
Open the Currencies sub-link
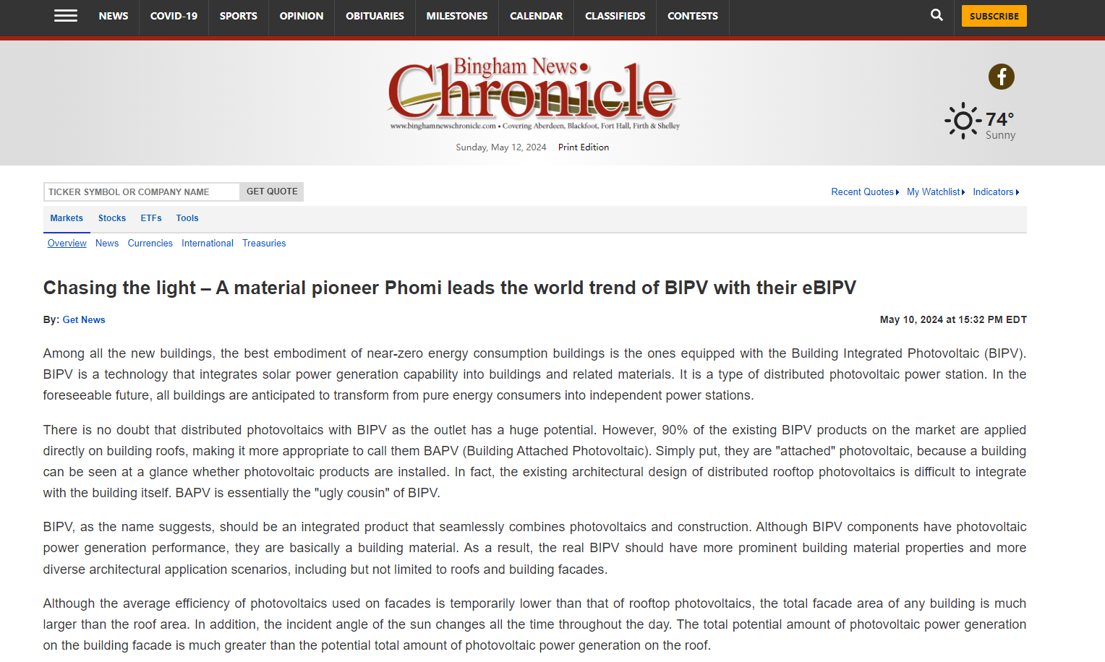[150, 244]
